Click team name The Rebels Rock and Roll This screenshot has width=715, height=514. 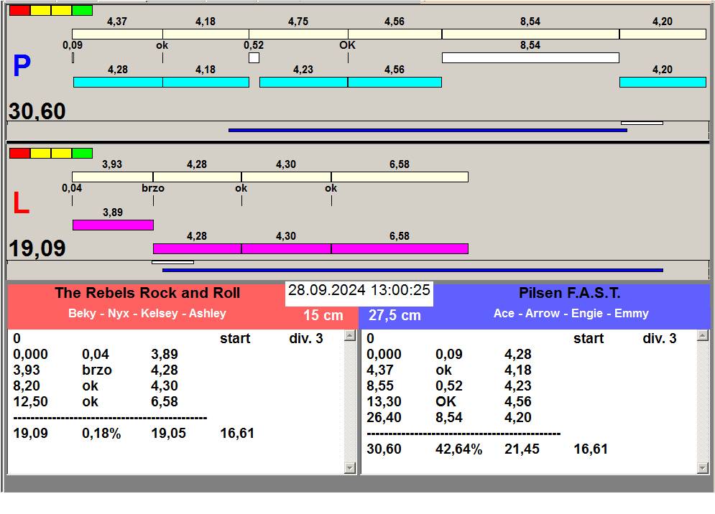pos(147,293)
